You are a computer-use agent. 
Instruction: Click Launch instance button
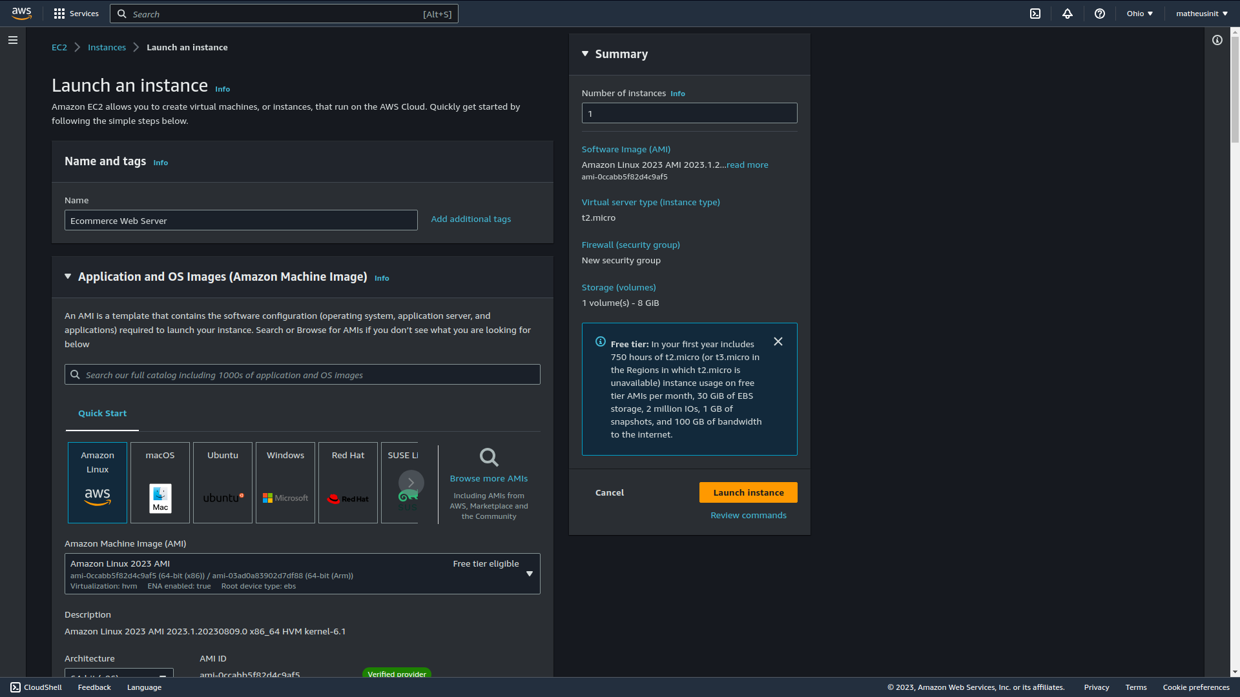[x=749, y=492]
